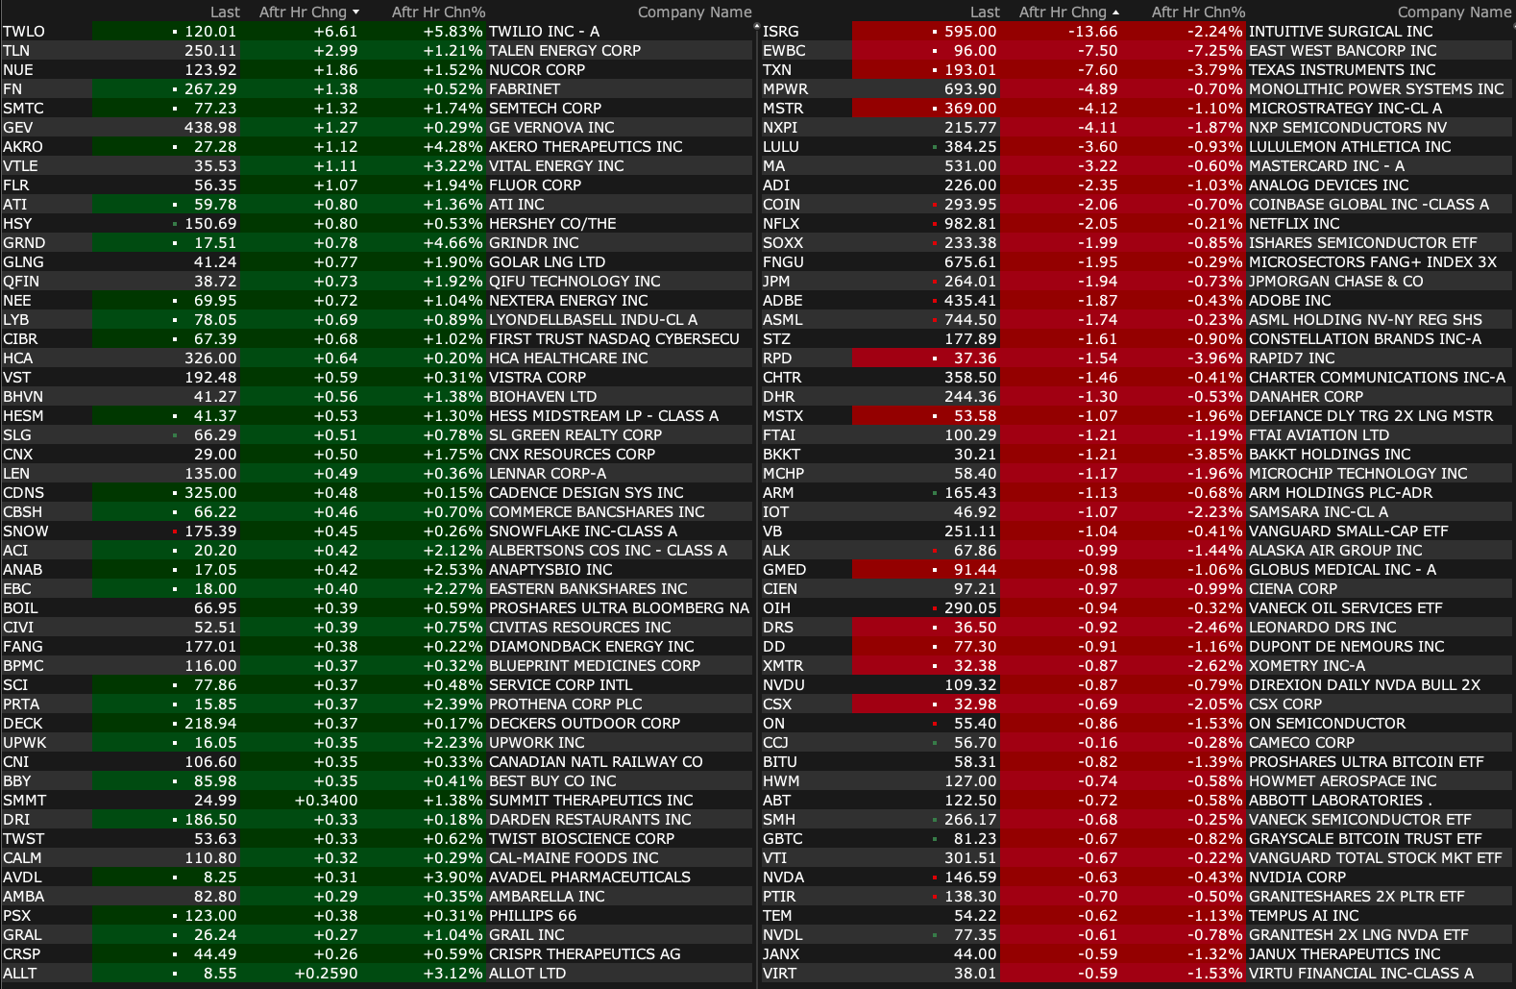Select the GEV ticker row symbol
This screenshot has height=989, width=1516.
click(18, 128)
